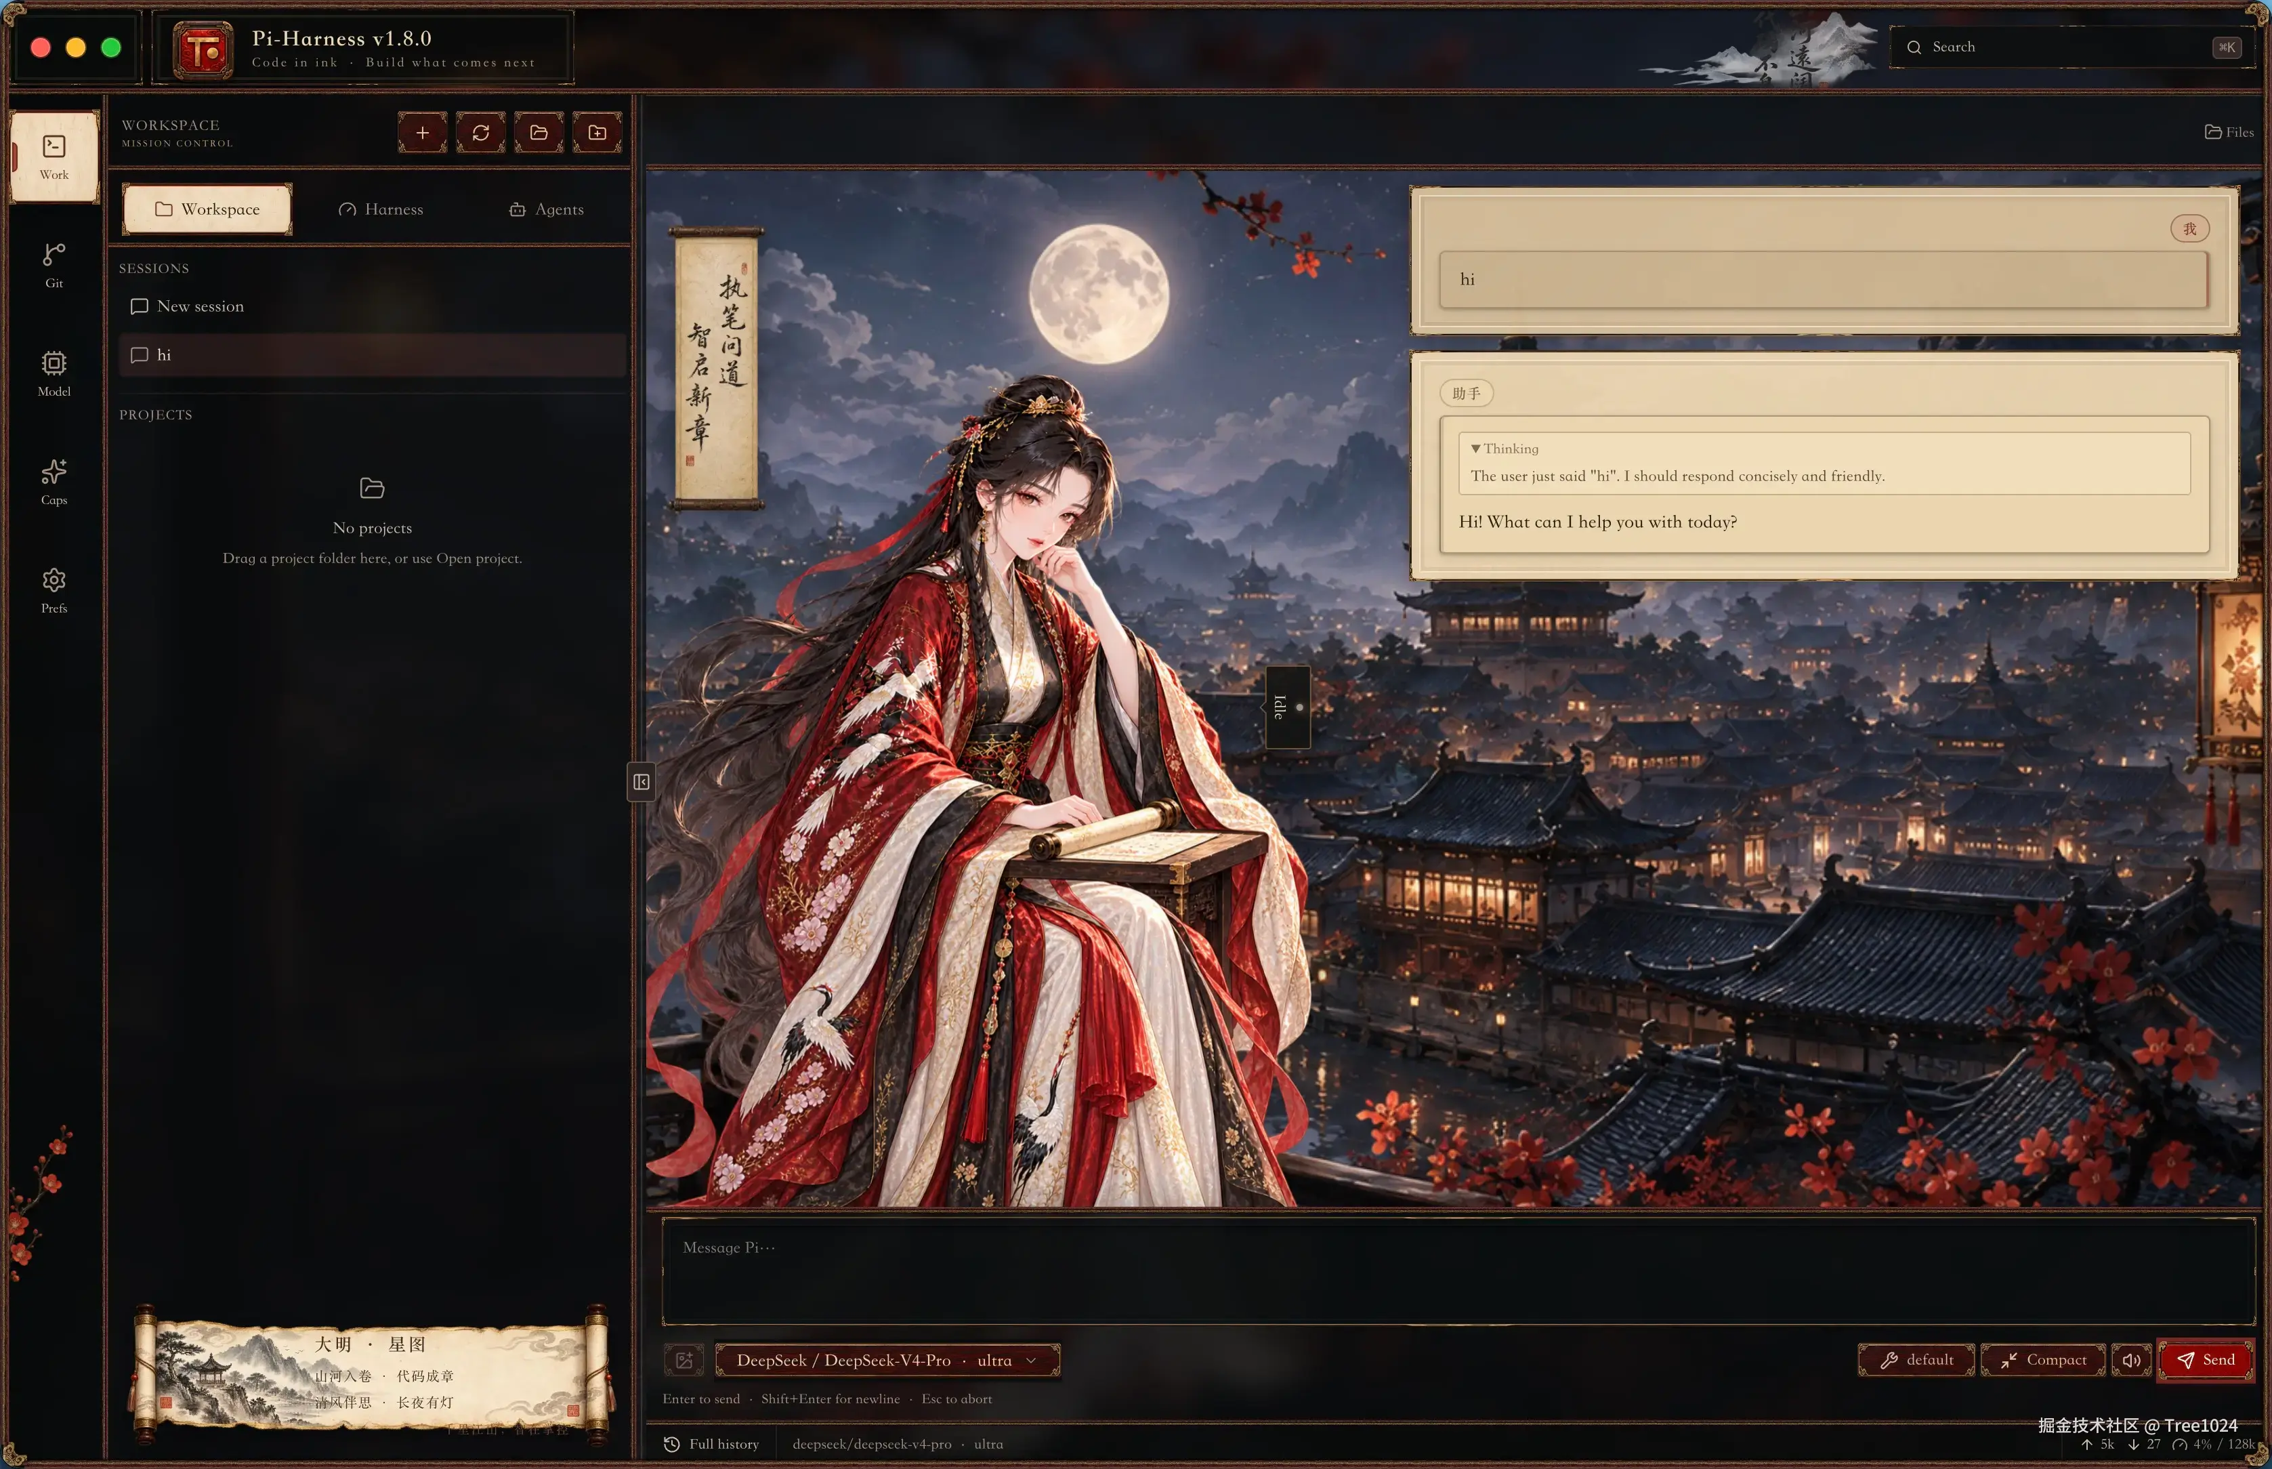Switch to the Harness tab
This screenshot has height=1469, width=2272.
(381, 209)
